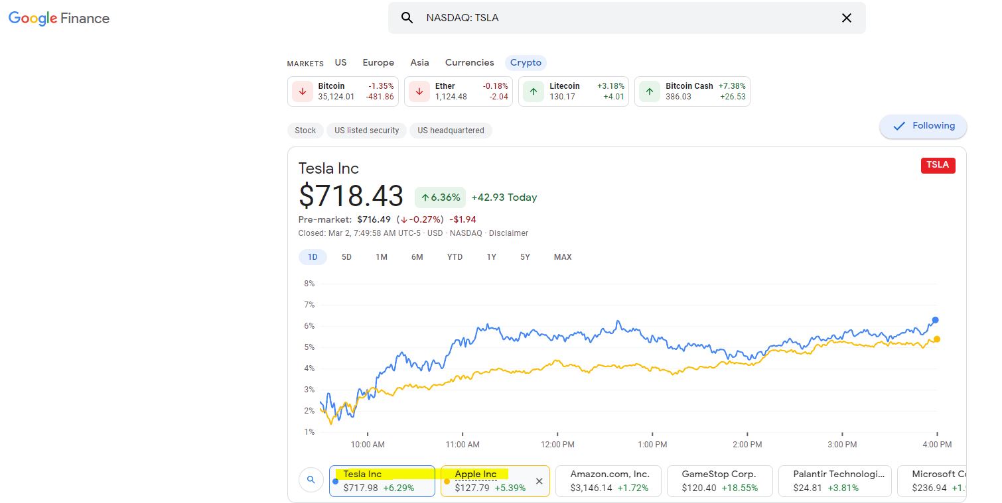Open the Bitcoin price card
This screenshot has width=1002, height=503.
(x=343, y=91)
